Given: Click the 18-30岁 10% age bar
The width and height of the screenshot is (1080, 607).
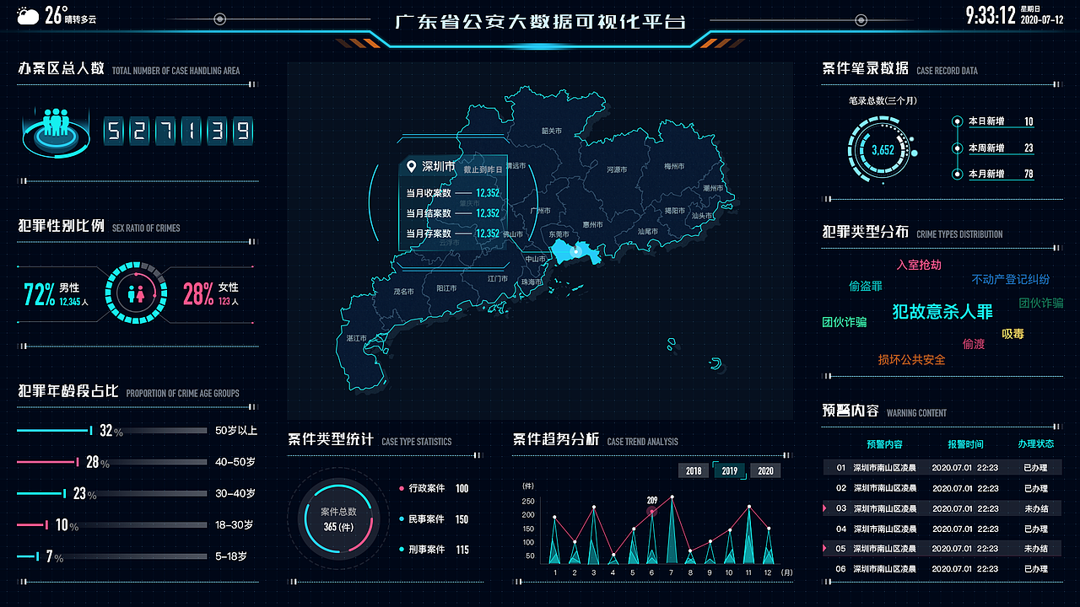Looking at the screenshot, I should point(112,525).
